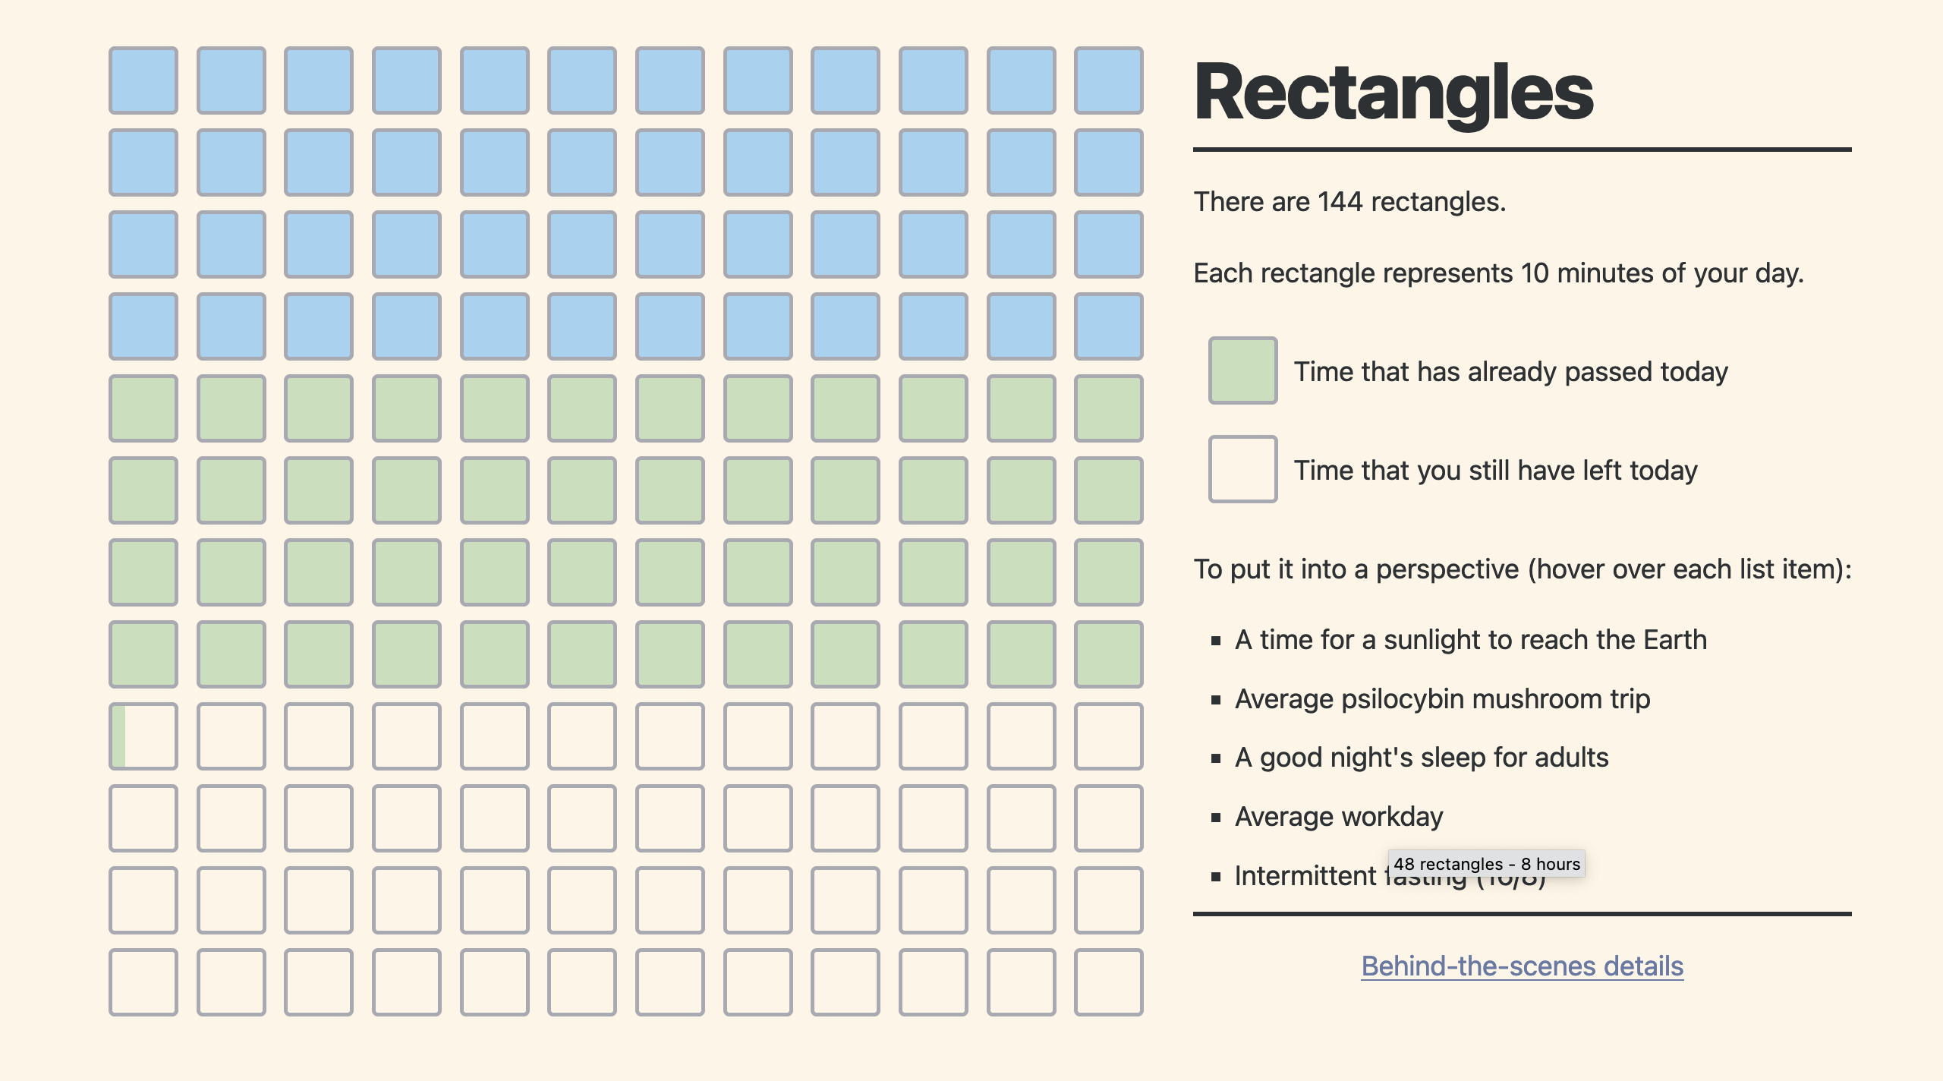Click the partially filled rectangle starting row nine
Image resolution: width=1943 pixels, height=1081 pixels.
point(143,735)
